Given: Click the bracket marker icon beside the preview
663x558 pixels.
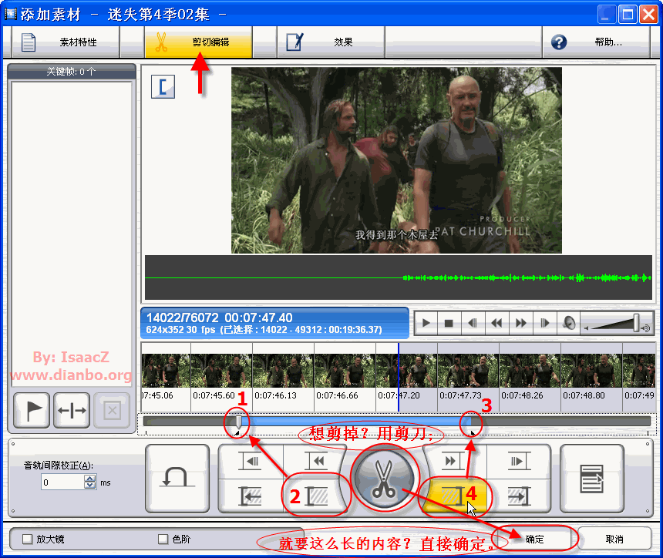Looking at the screenshot, I should pyautogui.click(x=163, y=86).
